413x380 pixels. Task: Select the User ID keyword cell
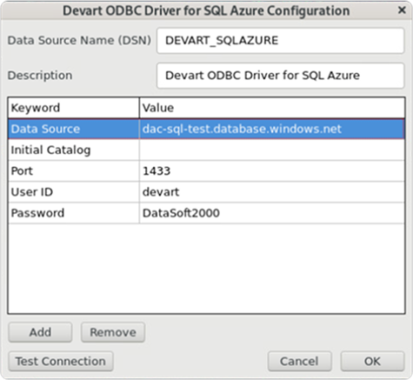click(74, 192)
